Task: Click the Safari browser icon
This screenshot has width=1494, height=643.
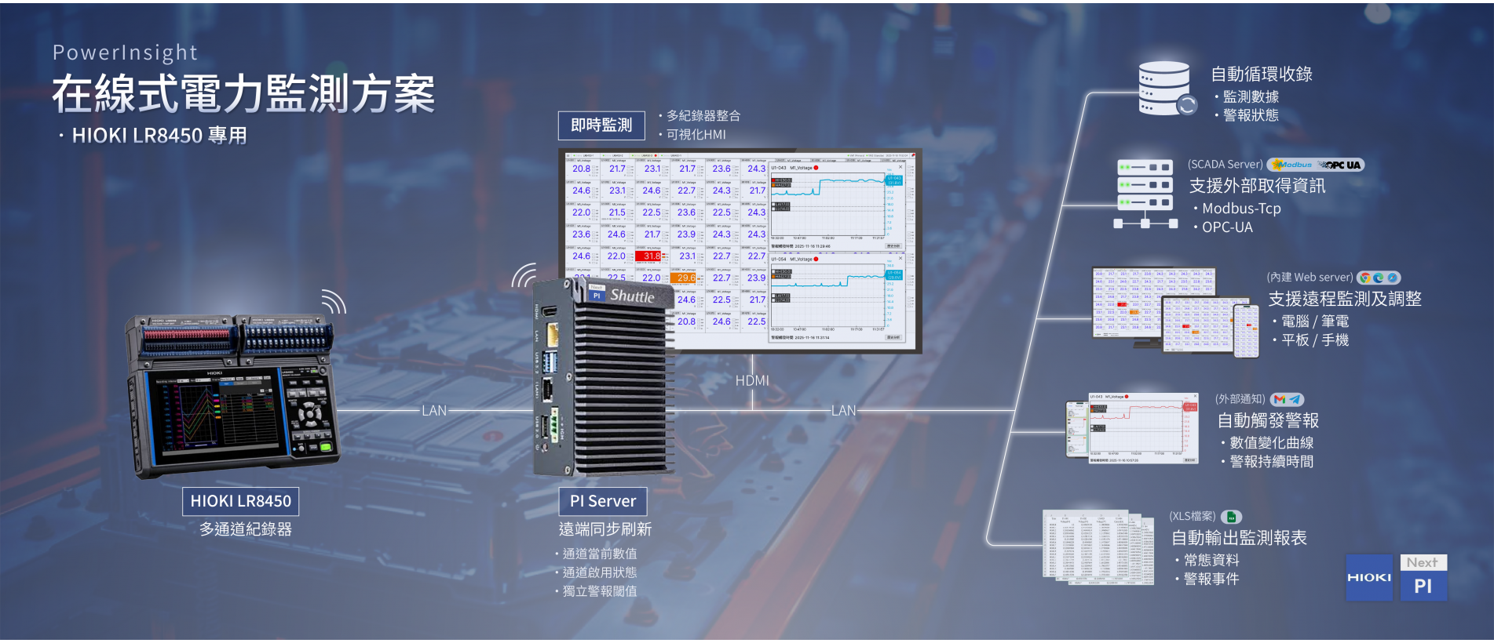Action: pyautogui.click(x=1392, y=278)
